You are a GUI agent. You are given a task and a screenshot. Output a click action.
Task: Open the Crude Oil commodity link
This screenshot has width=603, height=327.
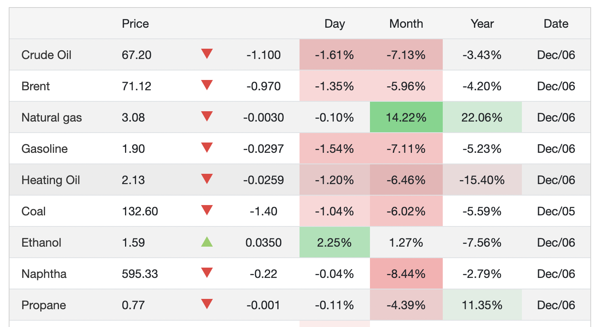pyautogui.click(x=46, y=55)
